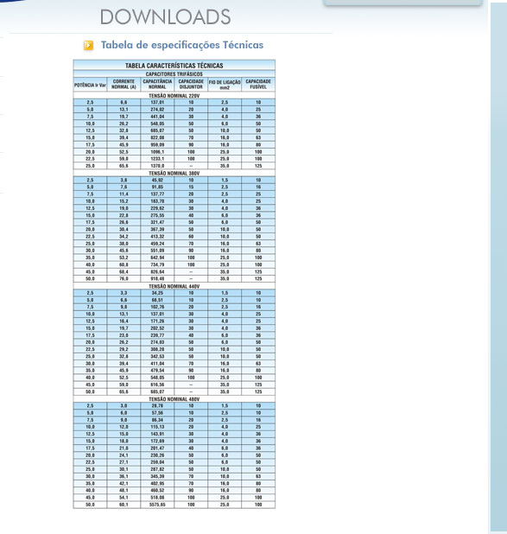This screenshot has height=534, width=507.
Task: Click the 'CORRENTE NORMAL (A)' column header
Action: click(124, 85)
